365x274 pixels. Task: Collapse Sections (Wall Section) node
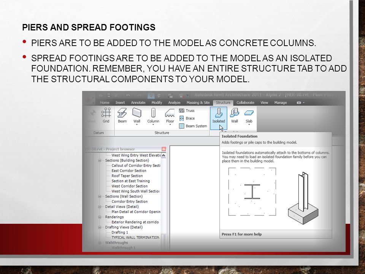(100, 196)
